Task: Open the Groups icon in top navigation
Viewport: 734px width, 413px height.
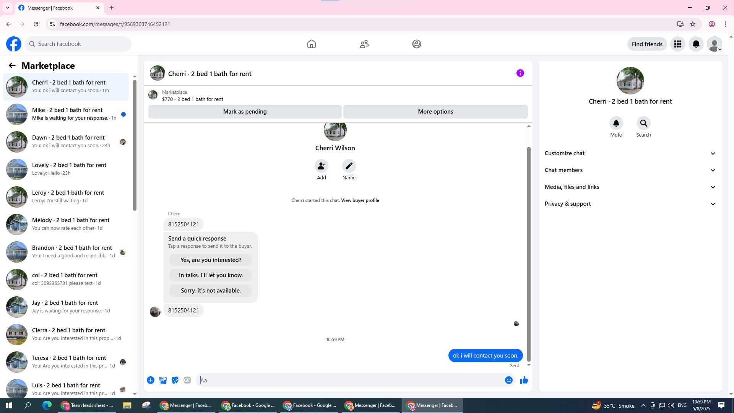Action: tap(417, 44)
